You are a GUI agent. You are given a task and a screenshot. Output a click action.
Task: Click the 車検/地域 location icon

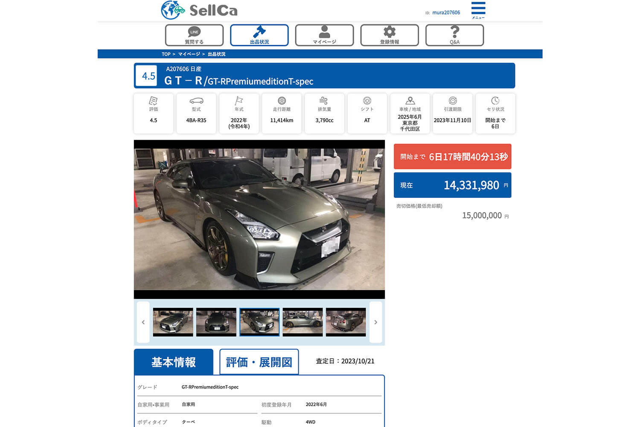410,101
